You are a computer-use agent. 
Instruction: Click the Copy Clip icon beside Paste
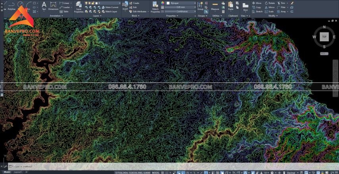tap(237, 8)
